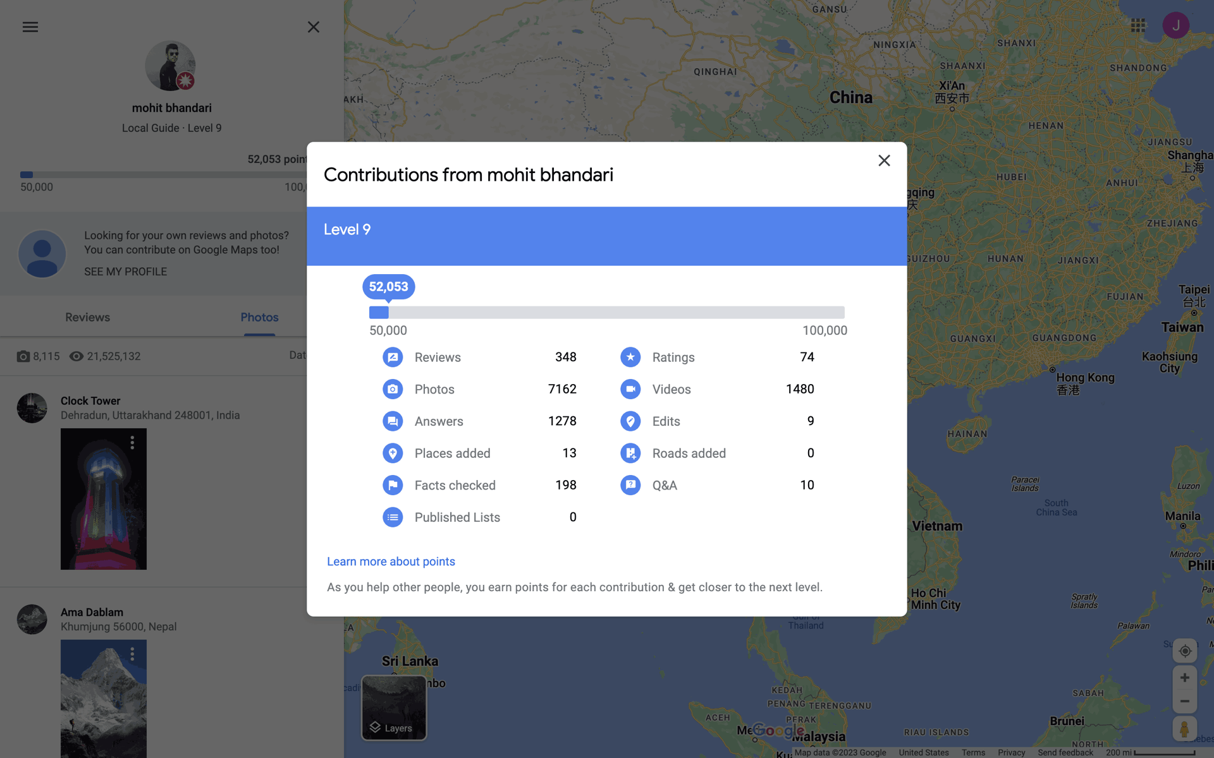Open the Layers map thumbnail

point(394,707)
